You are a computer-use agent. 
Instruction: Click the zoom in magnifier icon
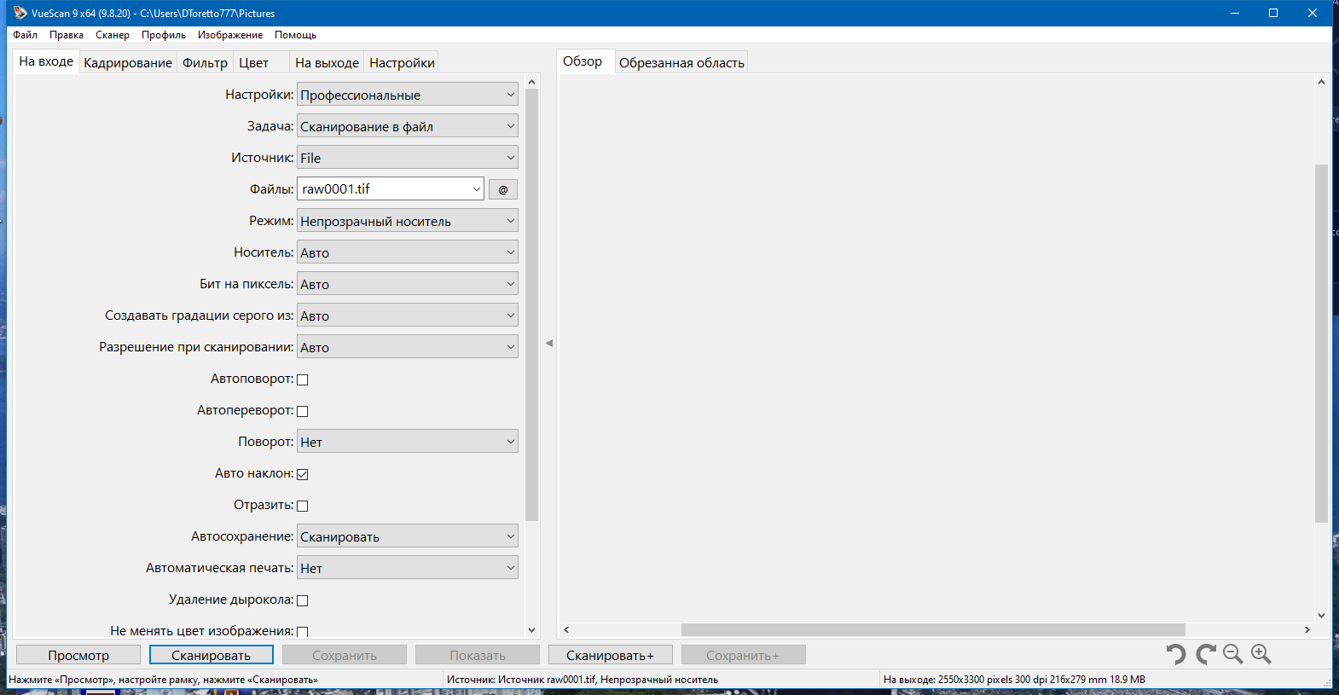point(1261,654)
